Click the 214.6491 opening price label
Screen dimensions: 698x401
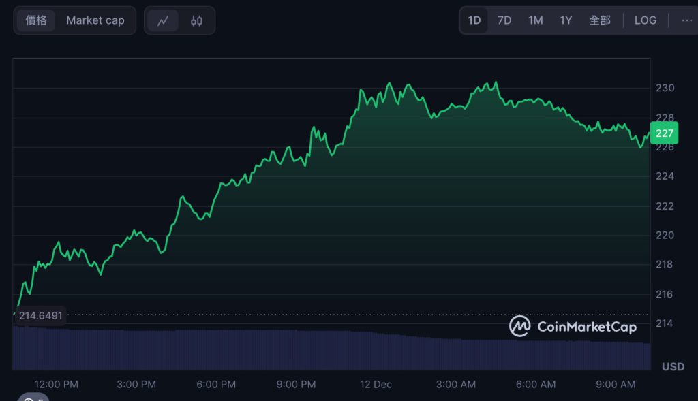(x=40, y=316)
